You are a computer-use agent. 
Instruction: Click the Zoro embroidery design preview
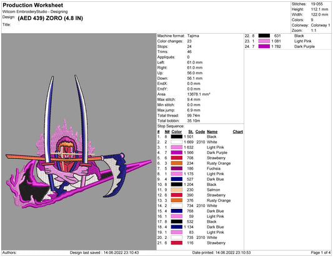coord(79,142)
